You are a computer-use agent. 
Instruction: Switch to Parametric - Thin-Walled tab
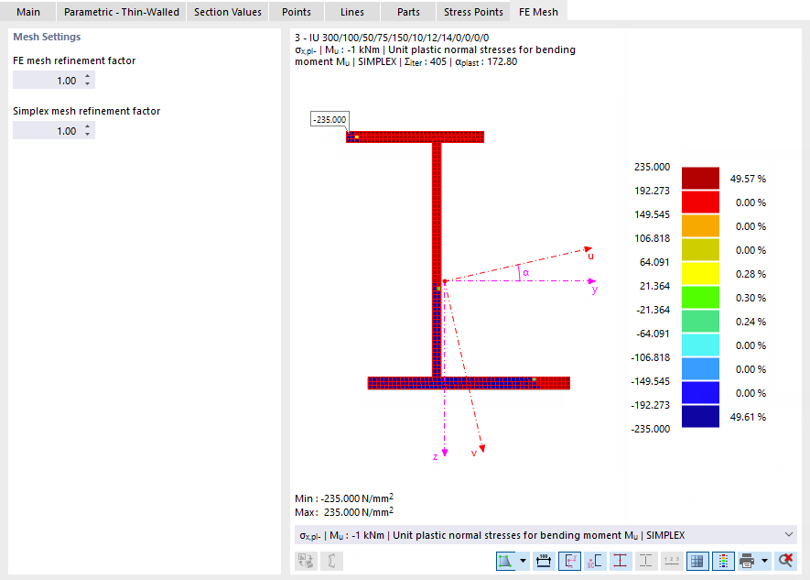click(x=122, y=12)
